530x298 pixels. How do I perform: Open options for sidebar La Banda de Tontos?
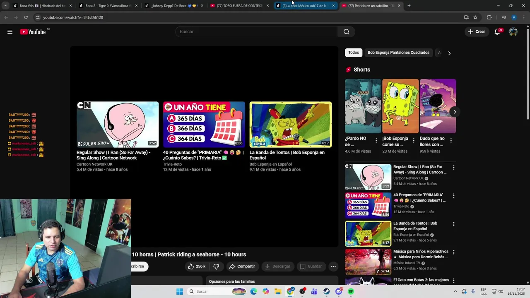[453, 224]
